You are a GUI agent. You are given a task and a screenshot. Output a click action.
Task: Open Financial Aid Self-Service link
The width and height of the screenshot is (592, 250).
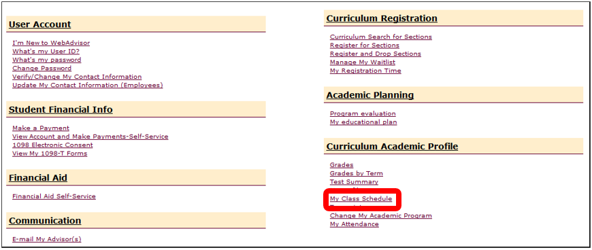tap(54, 196)
